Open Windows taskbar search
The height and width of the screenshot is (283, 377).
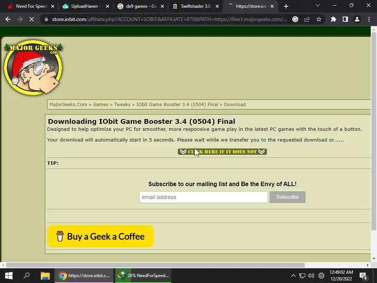tap(27, 276)
